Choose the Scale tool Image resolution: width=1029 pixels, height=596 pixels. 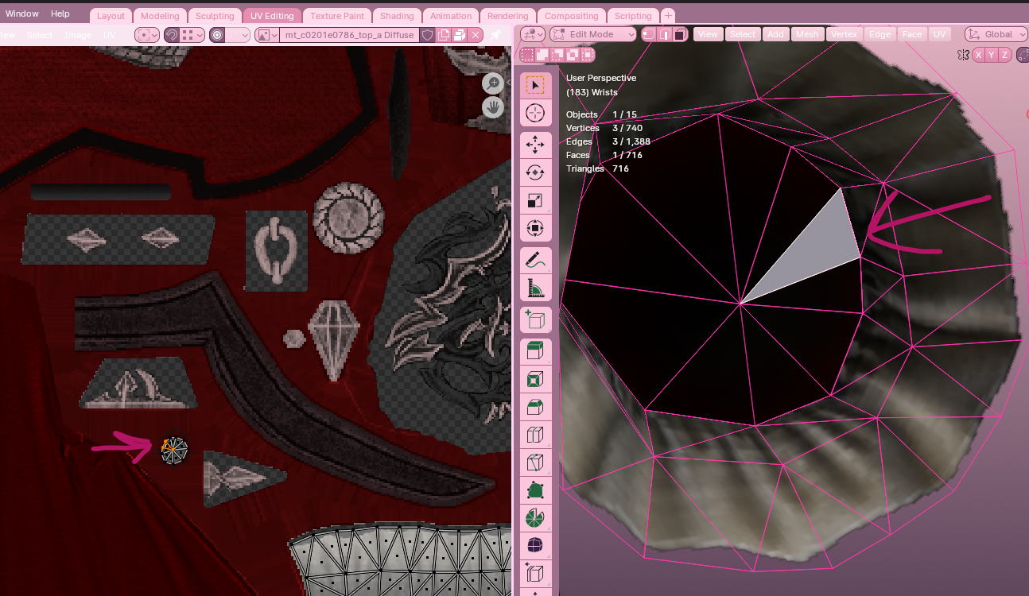[x=535, y=201]
